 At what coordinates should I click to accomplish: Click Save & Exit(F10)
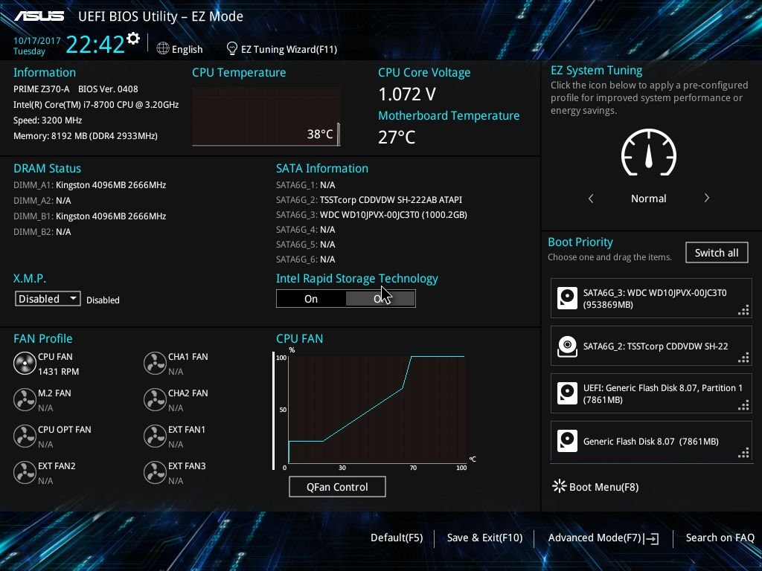pyautogui.click(x=484, y=538)
